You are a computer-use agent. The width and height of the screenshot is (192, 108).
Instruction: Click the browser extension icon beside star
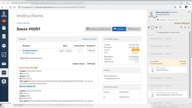[x=180, y=7]
